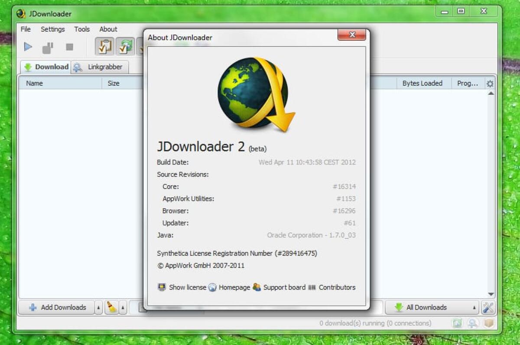
Task: Open column options via the gear icon
Action: coord(490,83)
